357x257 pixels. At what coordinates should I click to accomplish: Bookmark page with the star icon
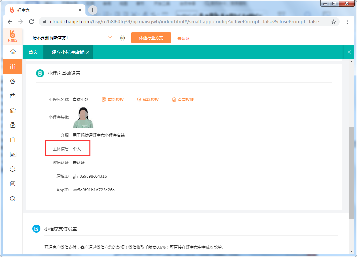pyautogui.click(x=334, y=22)
